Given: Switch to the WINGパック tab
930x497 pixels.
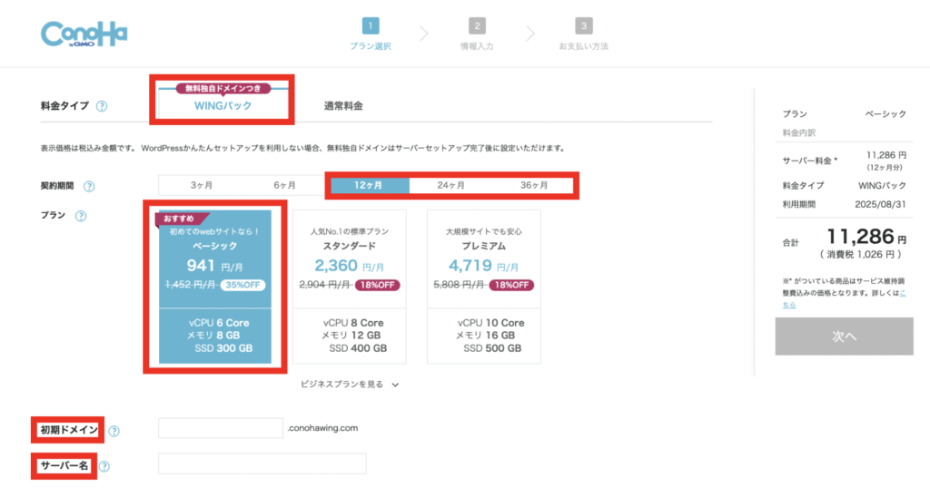Looking at the screenshot, I should tap(223, 105).
